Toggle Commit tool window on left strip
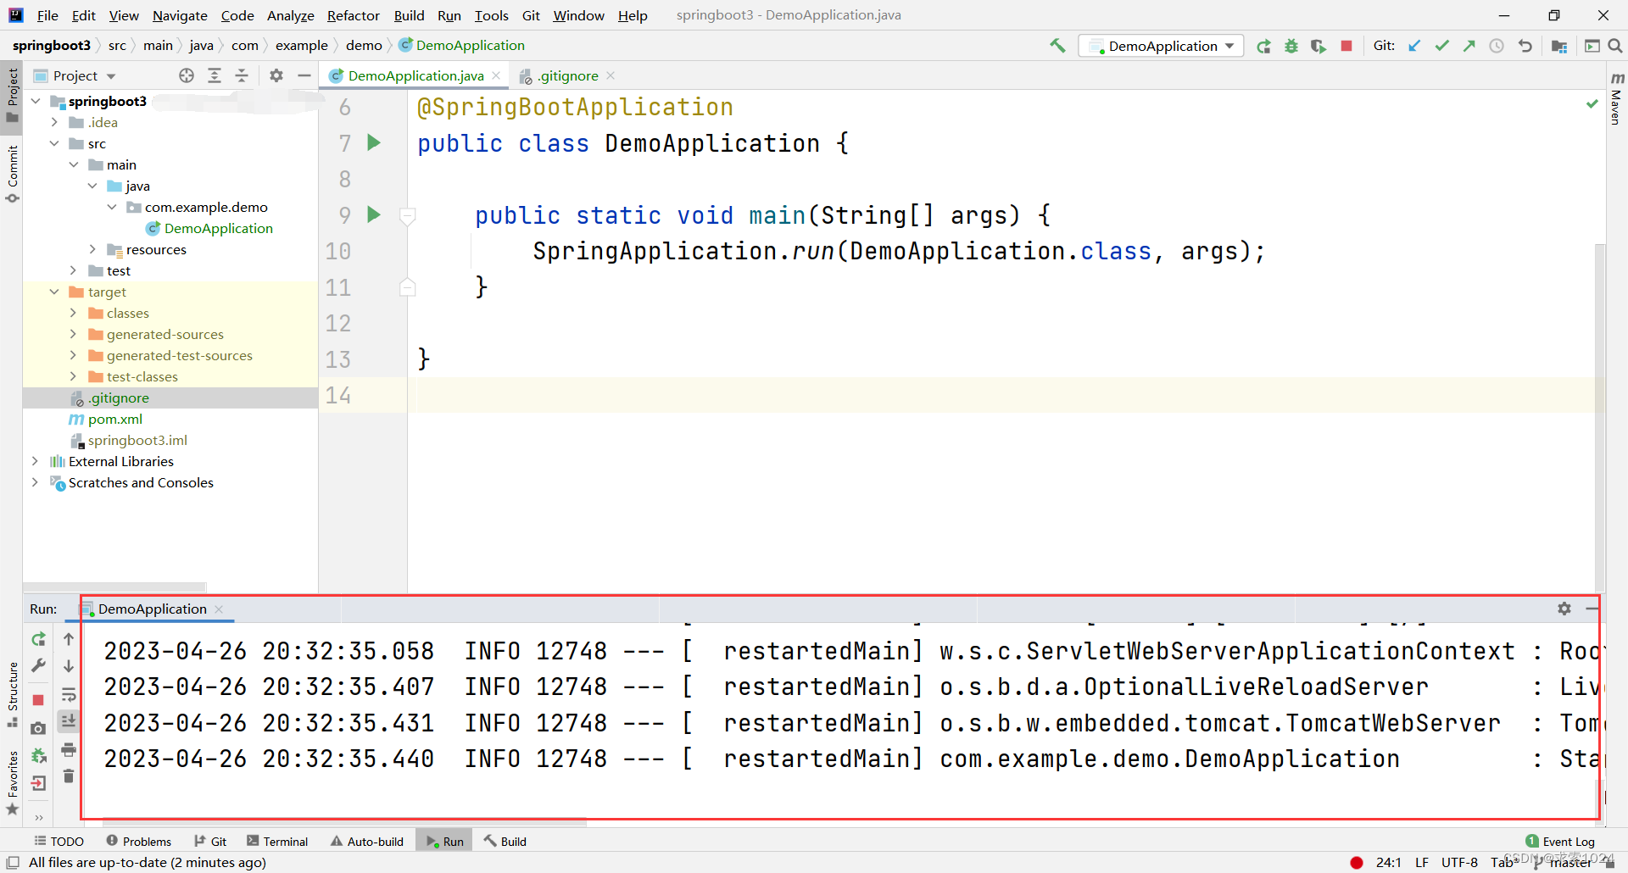The image size is (1628, 873). point(12,174)
